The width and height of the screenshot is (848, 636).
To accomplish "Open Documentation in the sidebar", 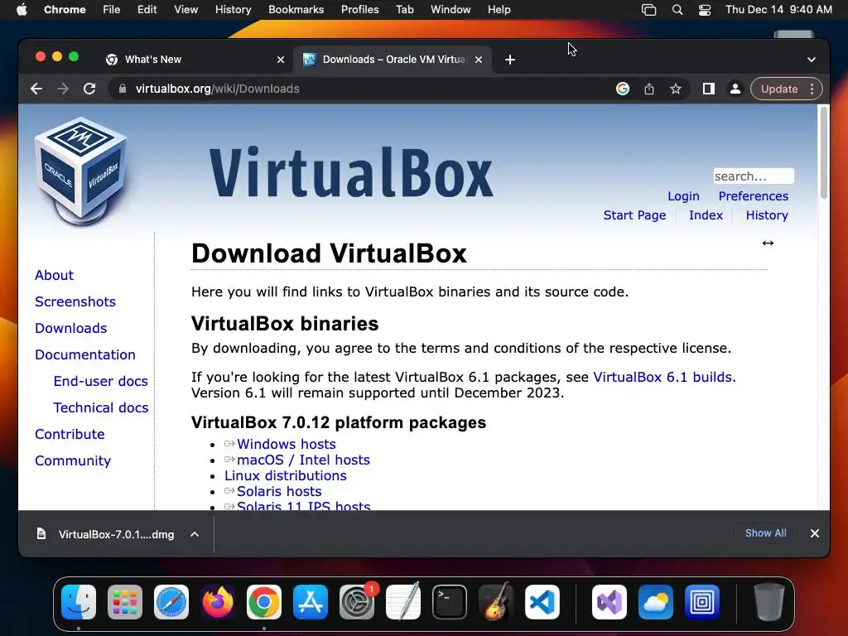I will [x=85, y=354].
